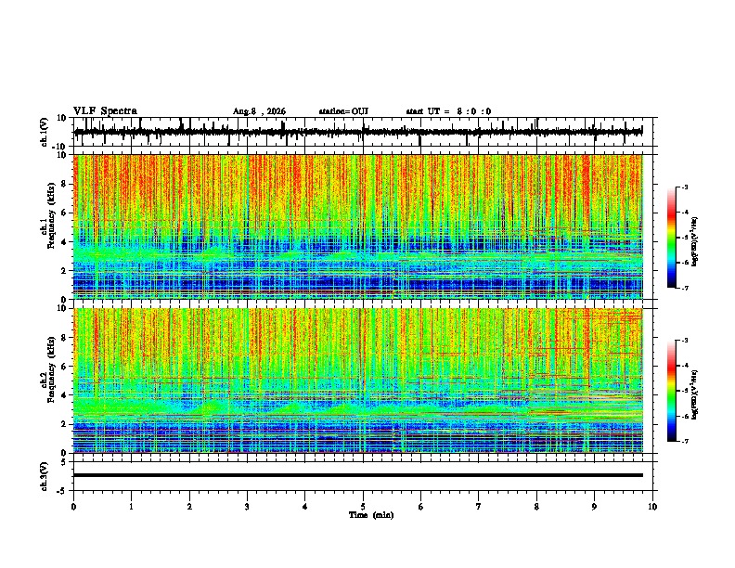Viewport: 735px width, 568px height.
Task: Click the ch.1(V) waveform trace panel
Action: click(363, 132)
